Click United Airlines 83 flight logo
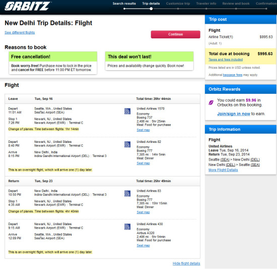This screenshot has width=277, height=269. click(x=127, y=194)
